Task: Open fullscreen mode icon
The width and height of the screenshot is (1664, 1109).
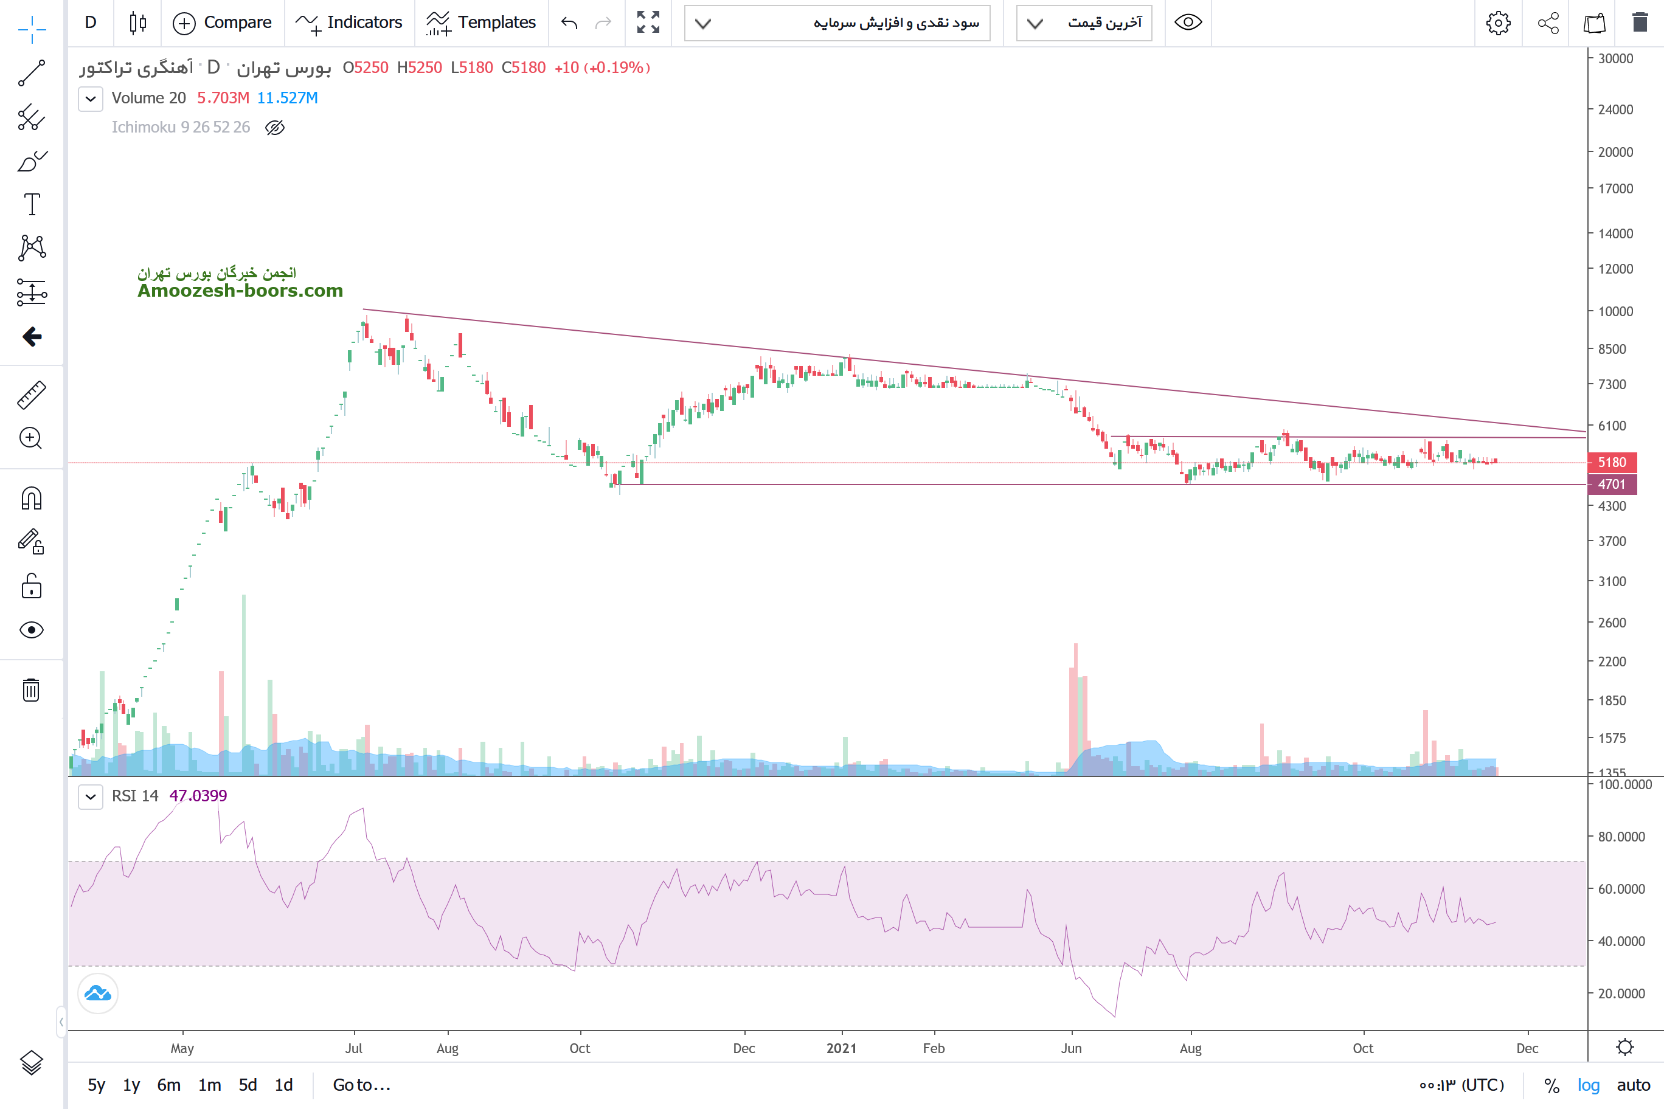Action: [647, 22]
